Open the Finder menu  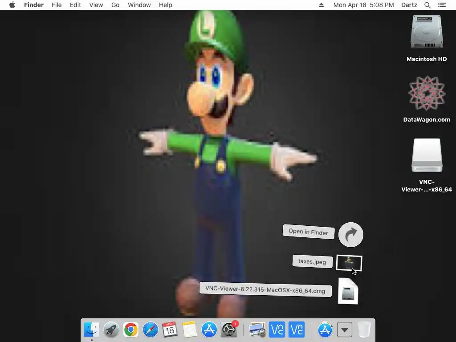34,5
